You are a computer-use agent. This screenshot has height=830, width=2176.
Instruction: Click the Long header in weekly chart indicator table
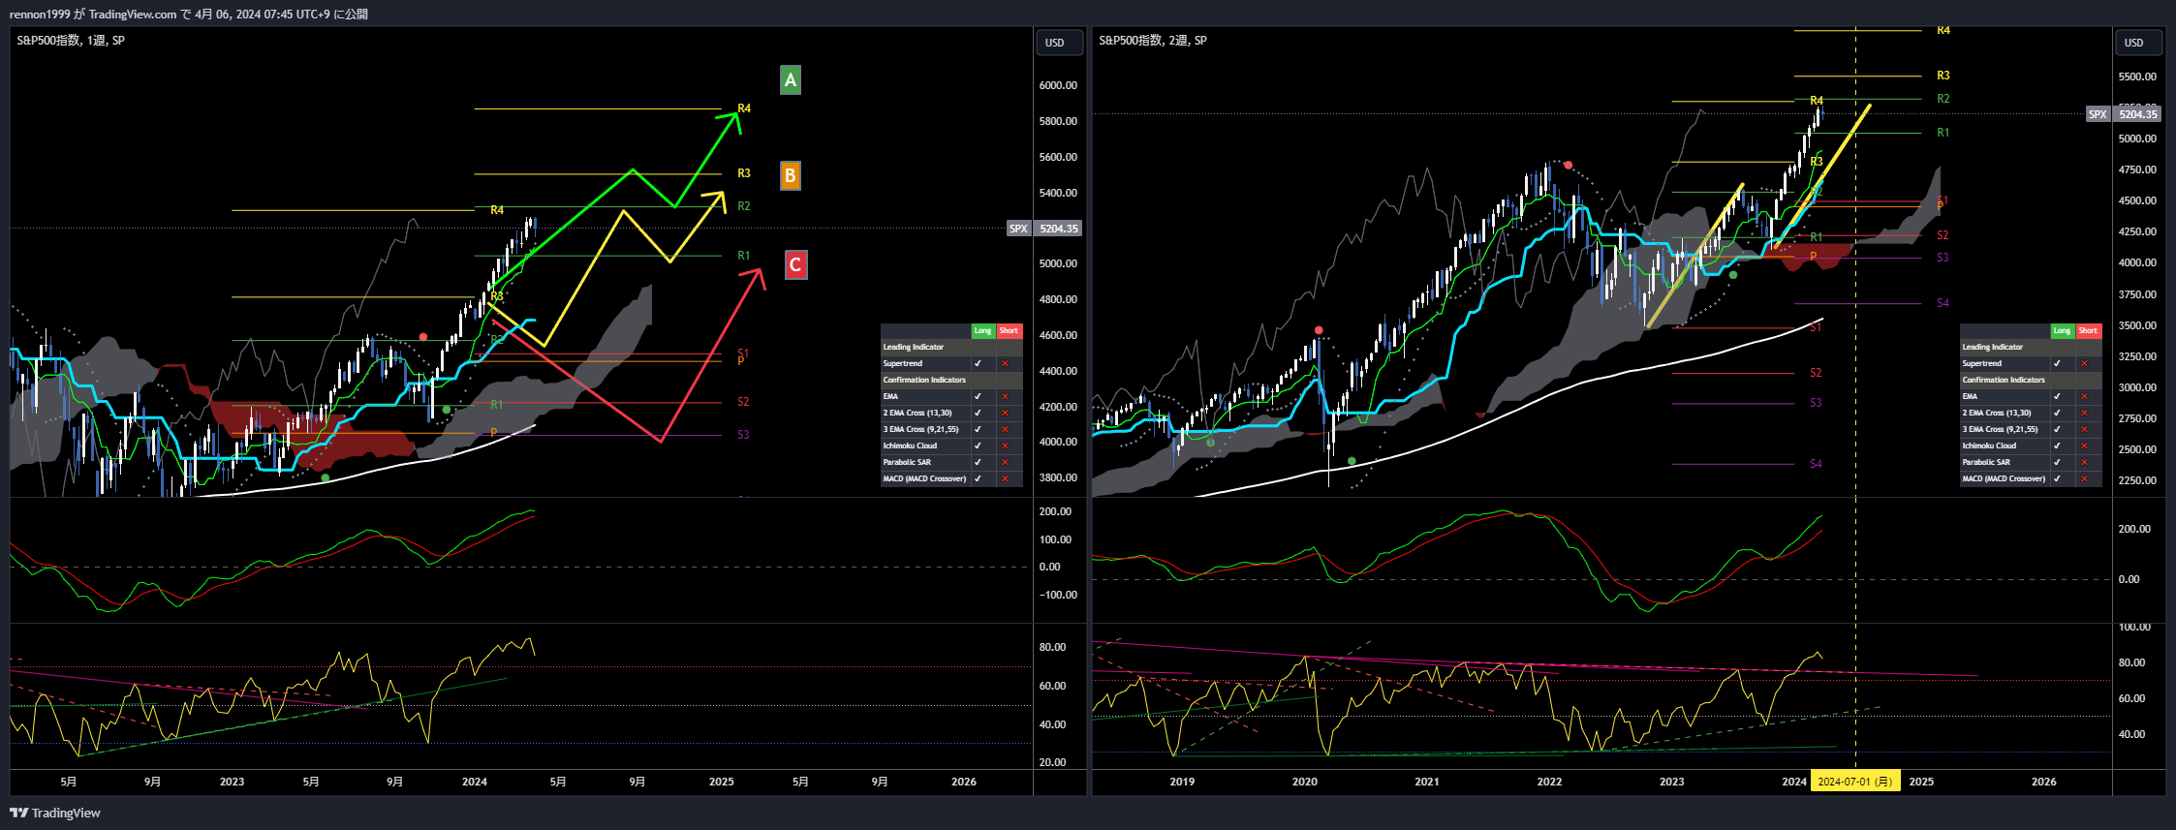982,330
